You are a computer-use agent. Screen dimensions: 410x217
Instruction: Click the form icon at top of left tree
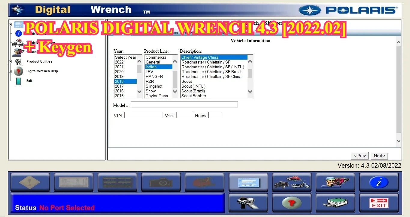tap(18, 25)
